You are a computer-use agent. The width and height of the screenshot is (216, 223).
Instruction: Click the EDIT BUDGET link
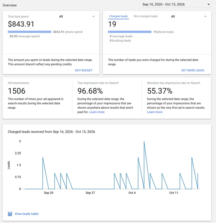pyautogui.click(x=84, y=70)
